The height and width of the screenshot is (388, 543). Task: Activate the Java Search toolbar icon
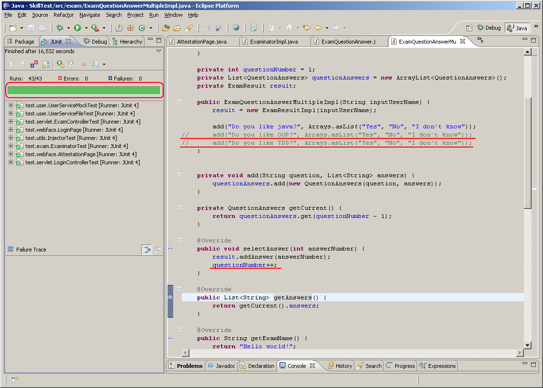coord(189,27)
